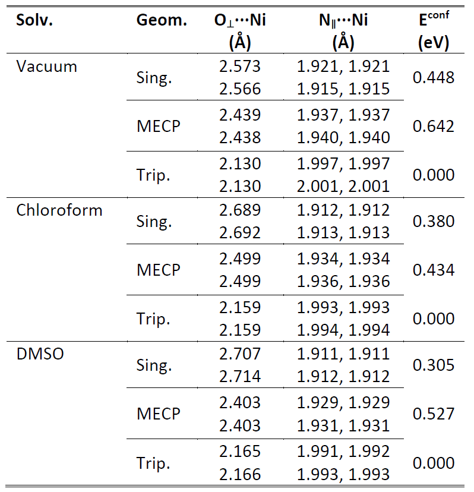Click the 2.573 distance value
The width and height of the screenshot is (474, 492).
click(240, 67)
